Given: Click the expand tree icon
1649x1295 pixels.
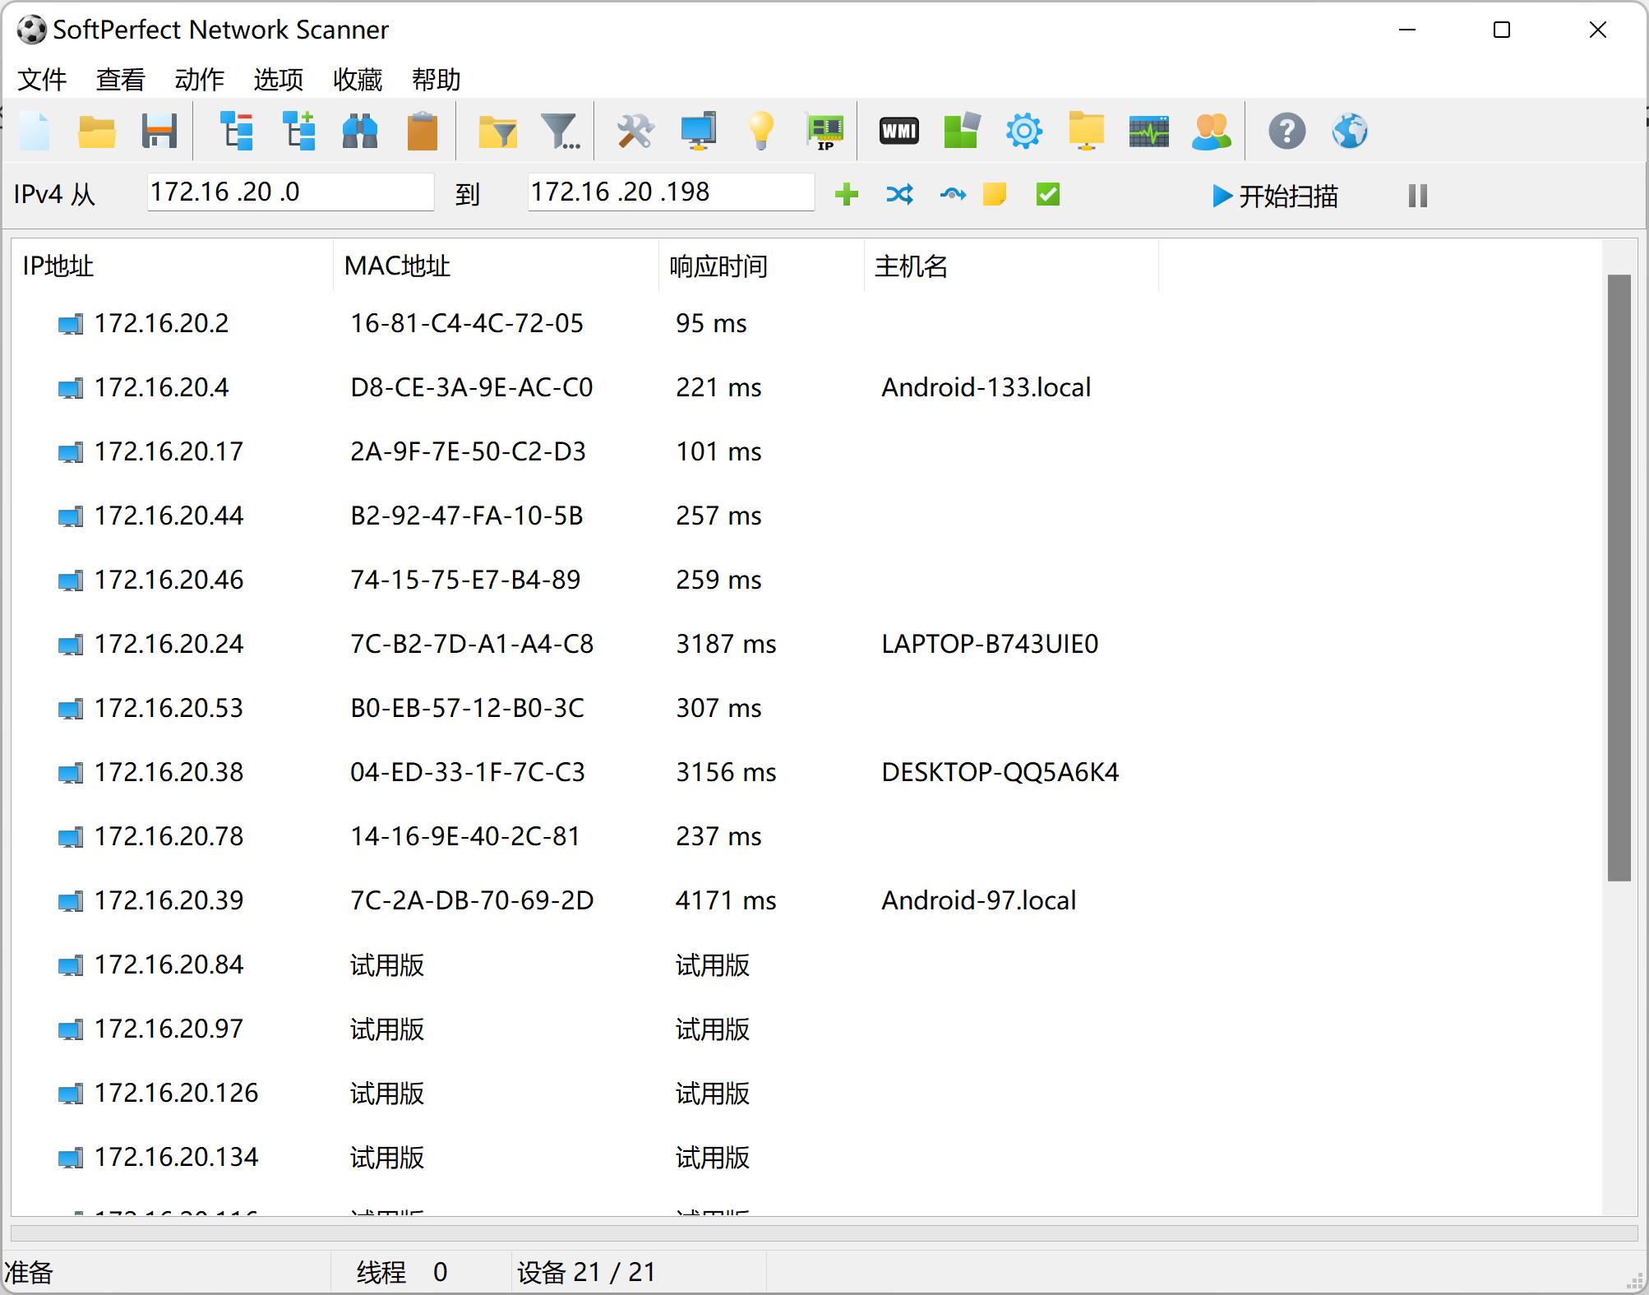Looking at the screenshot, I should pos(299,131).
